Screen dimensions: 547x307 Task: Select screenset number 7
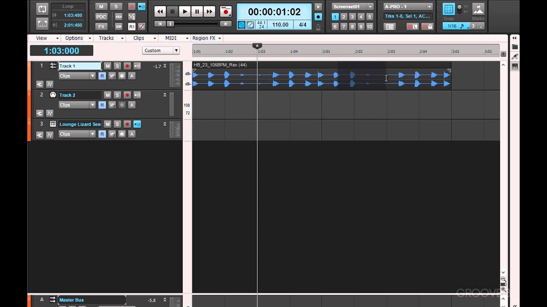click(344, 26)
